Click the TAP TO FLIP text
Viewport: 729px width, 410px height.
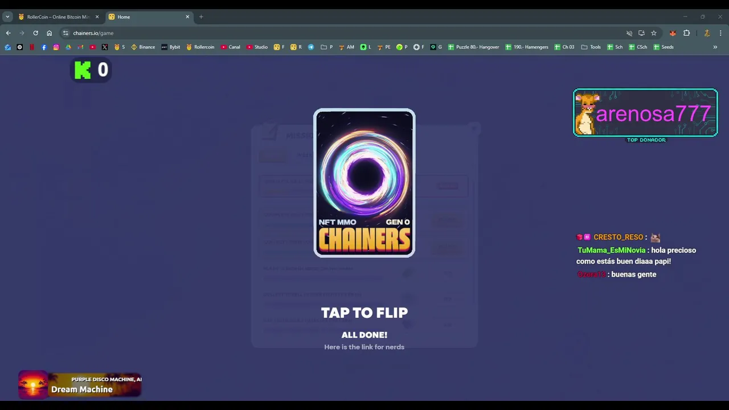364,313
